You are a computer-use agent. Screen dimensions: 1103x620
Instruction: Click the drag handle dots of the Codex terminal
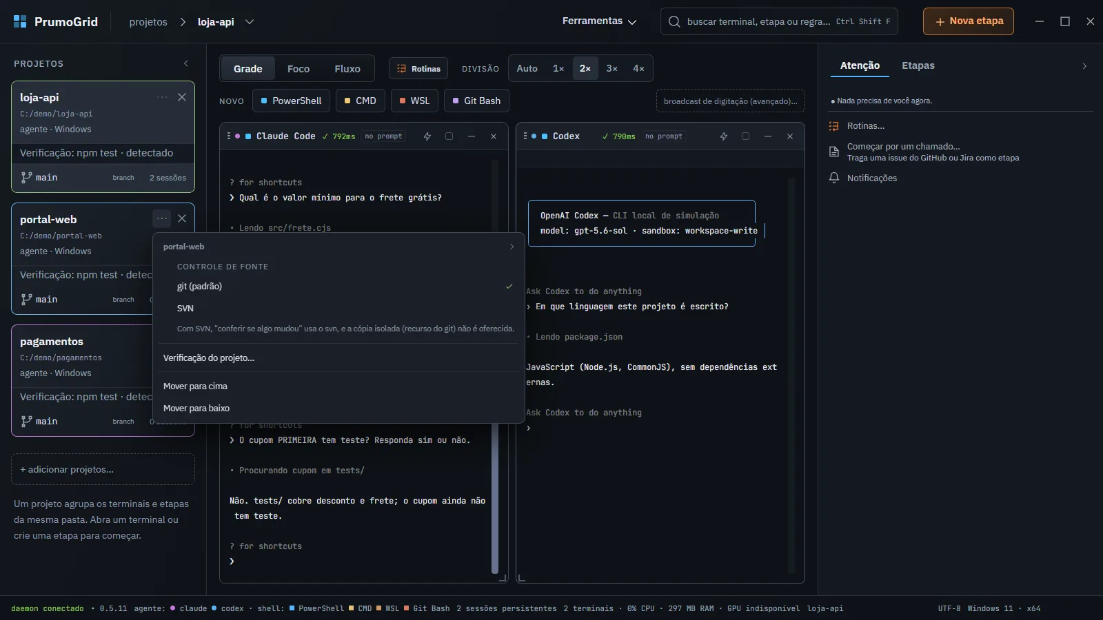tap(525, 136)
